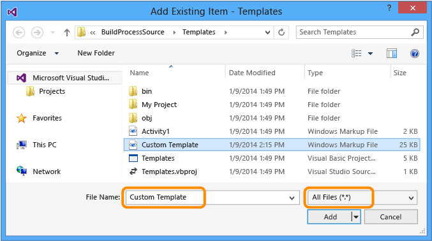Select BuildProcessSource in breadcrumb path
The width and height of the screenshot is (432, 241).
point(133,32)
